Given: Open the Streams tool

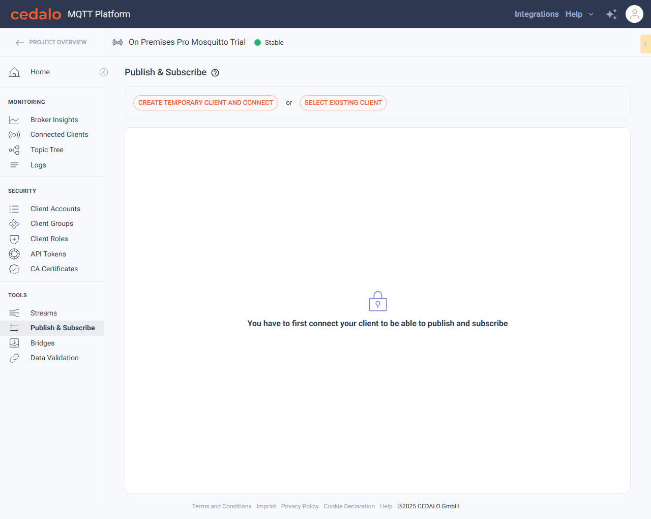Looking at the screenshot, I should click(x=44, y=313).
